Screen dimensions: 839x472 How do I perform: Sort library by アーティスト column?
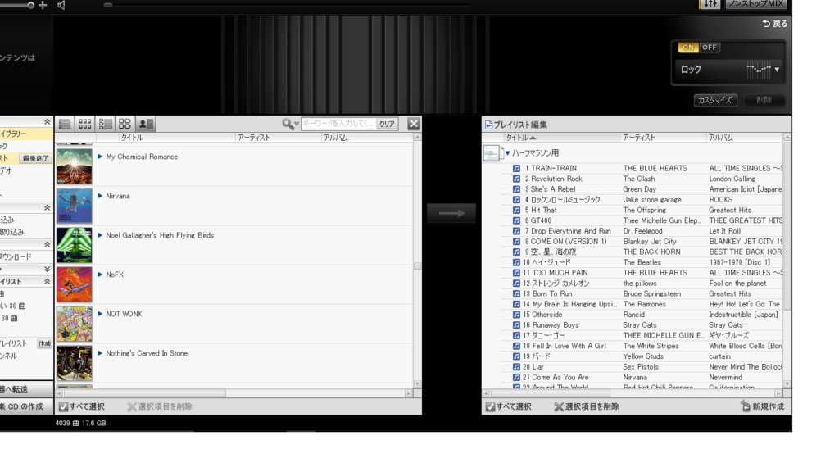(254, 138)
